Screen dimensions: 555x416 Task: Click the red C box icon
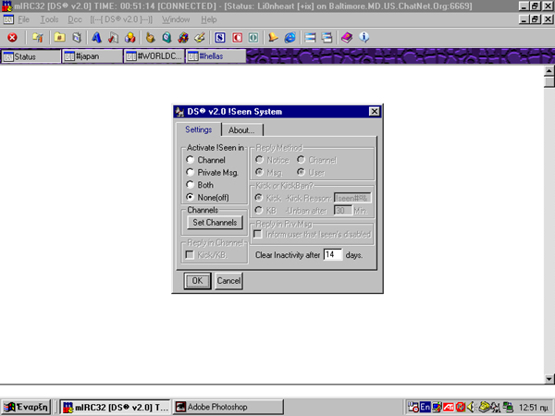tap(237, 37)
